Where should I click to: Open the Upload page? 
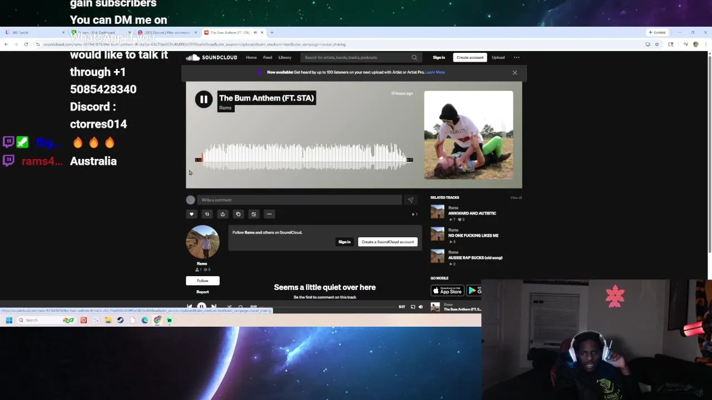pyautogui.click(x=498, y=57)
